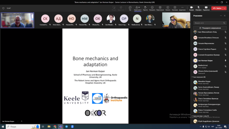Collapse the 'Інші запрошені (6)' section
The height and width of the screenshot is (129, 229).
pos(192,77)
